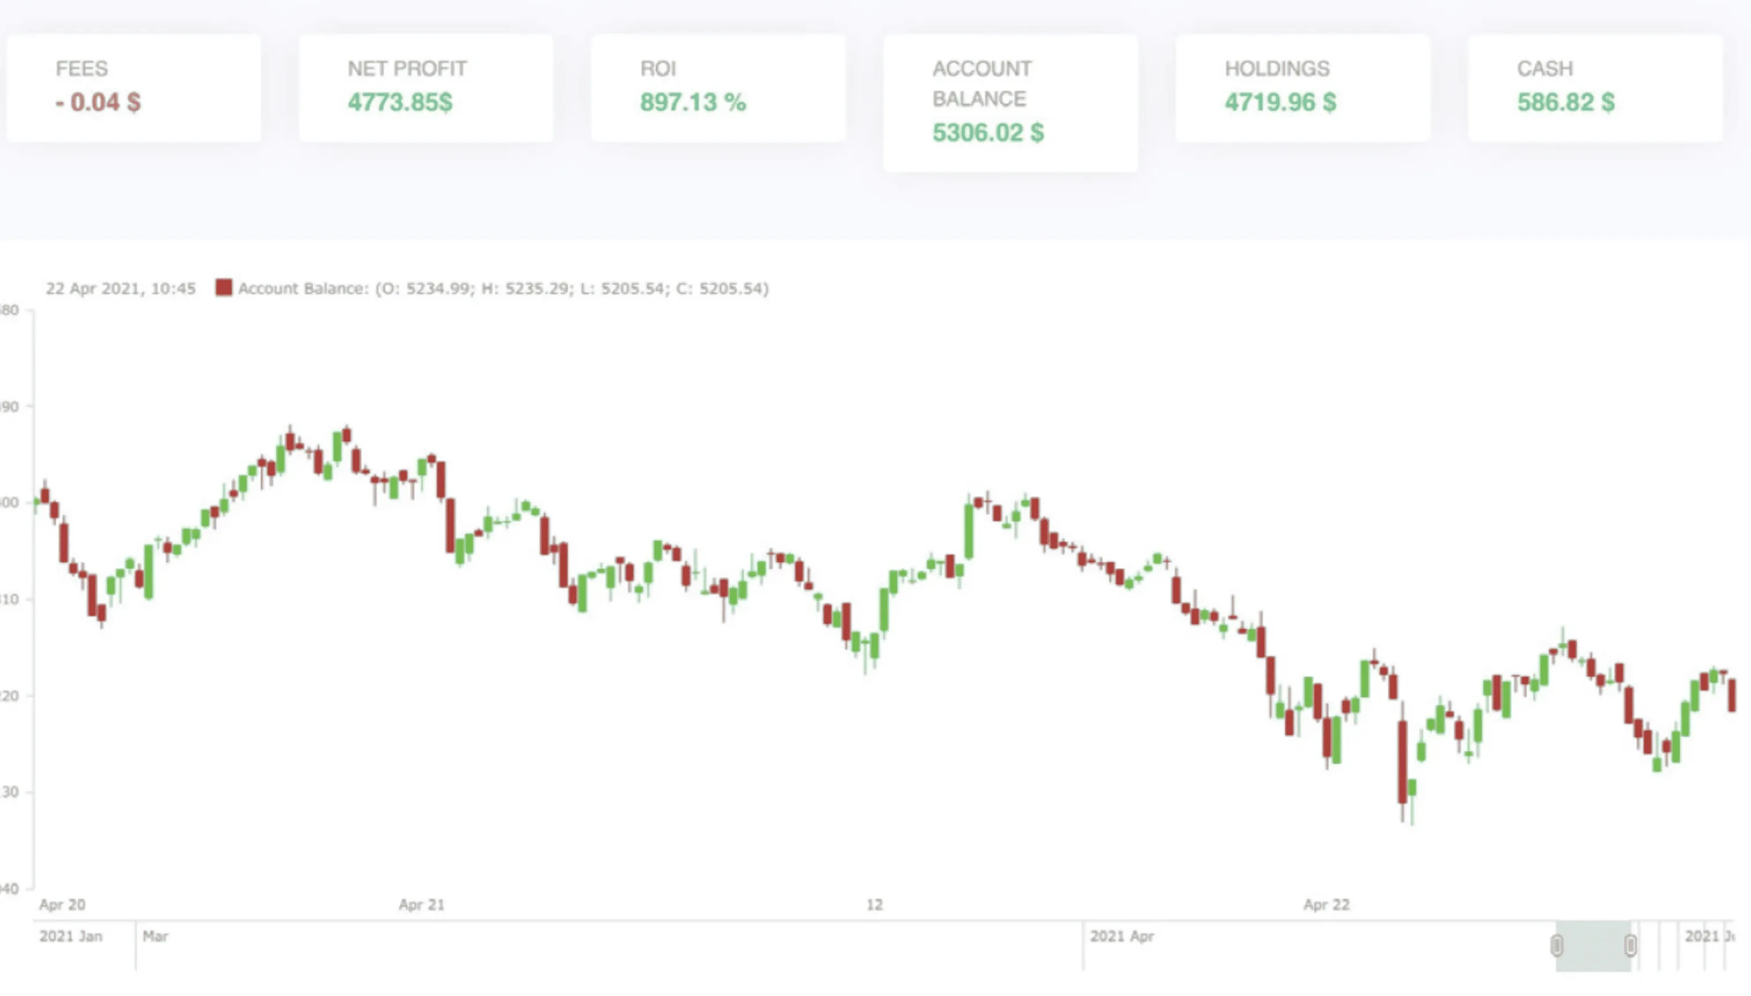Viewport: 1751px width, 996px height.
Task: Click the 2021 Apr label in navigator
Action: [1122, 936]
